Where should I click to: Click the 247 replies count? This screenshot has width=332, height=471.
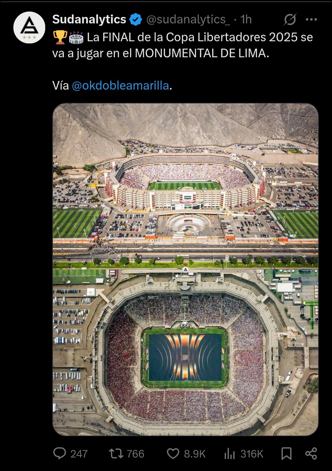(79, 454)
